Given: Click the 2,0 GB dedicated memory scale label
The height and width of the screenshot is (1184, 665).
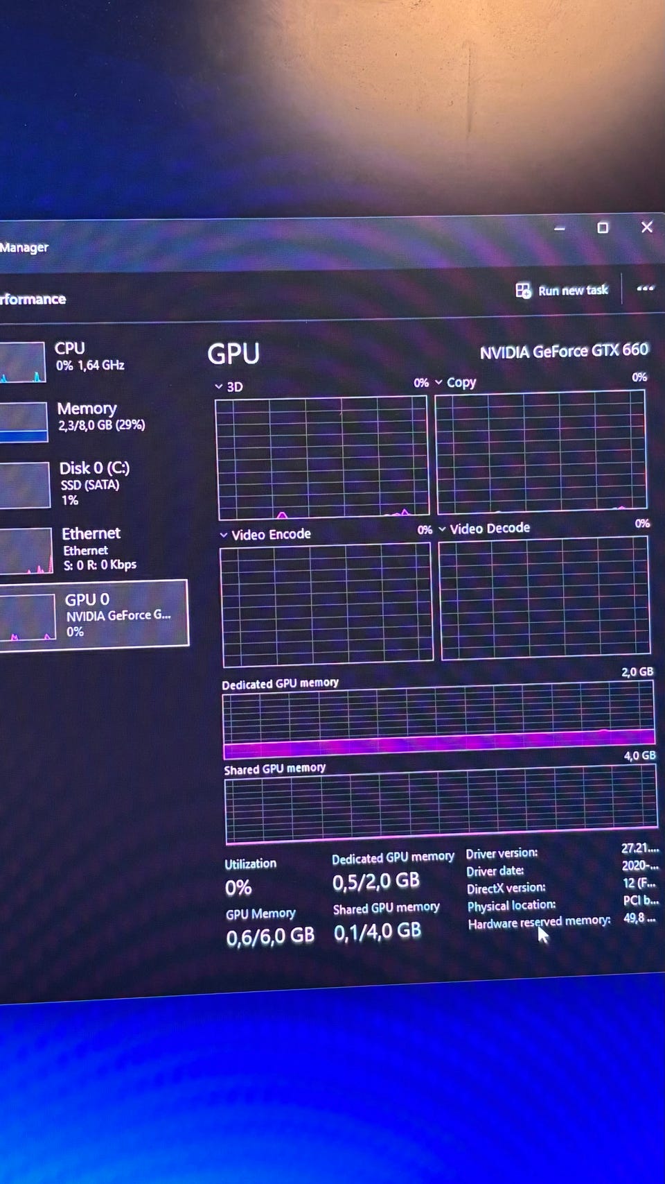Looking at the screenshot, I should pyautogui.click(x=637, y=672).
